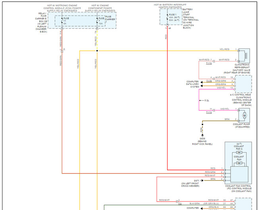Click the '3.2L' engine note
Viewport: 258px width, 210px height.
pyautogui.click(x=207, y=100)
